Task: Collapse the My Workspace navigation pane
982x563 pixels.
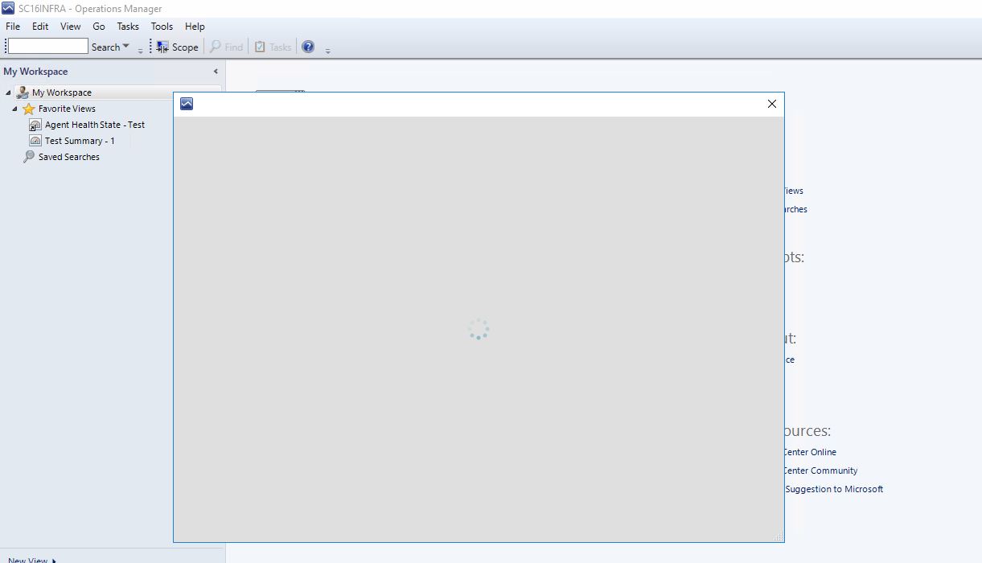Action: [x=216, y=72]
